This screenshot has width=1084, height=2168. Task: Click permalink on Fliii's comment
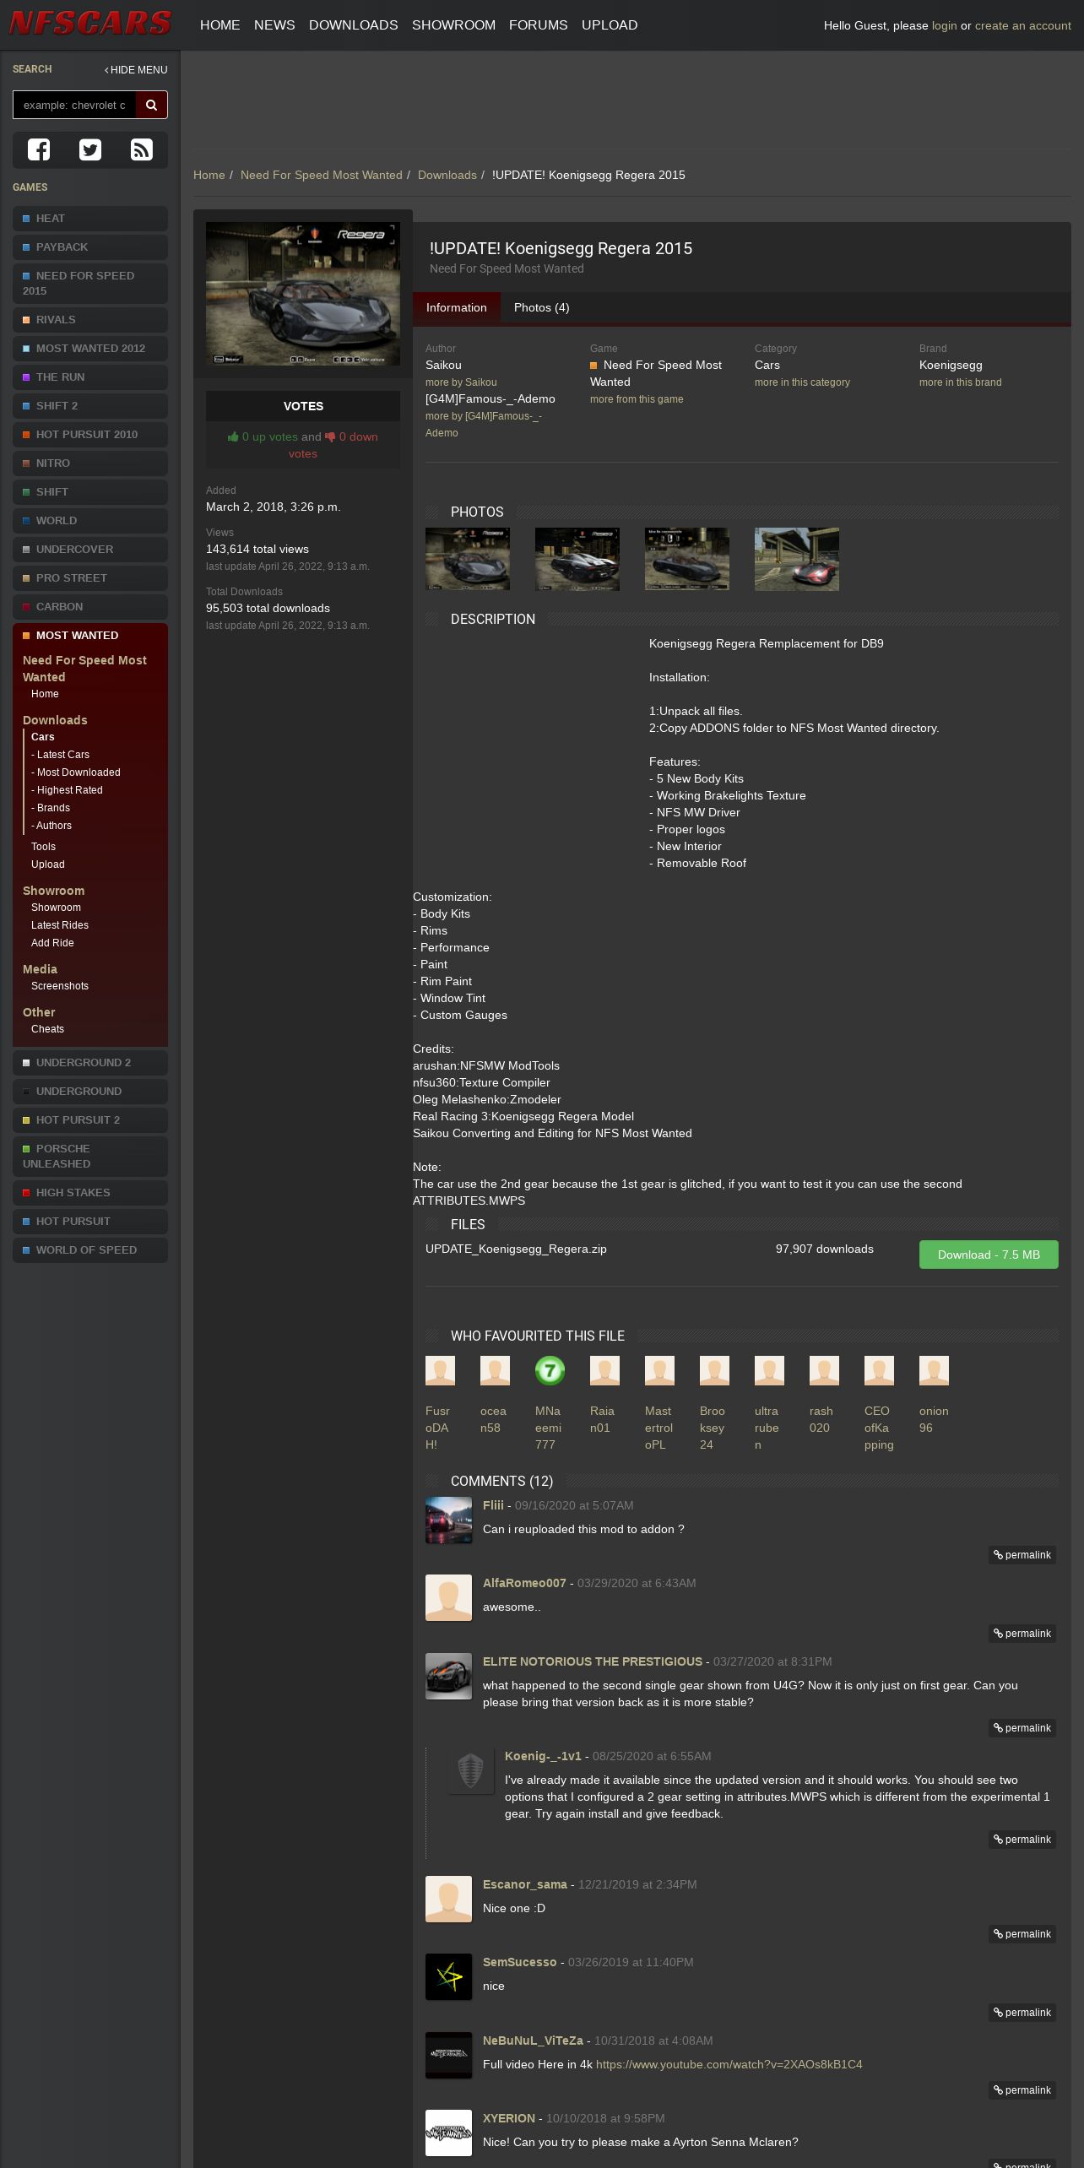click(1022, 1555)
